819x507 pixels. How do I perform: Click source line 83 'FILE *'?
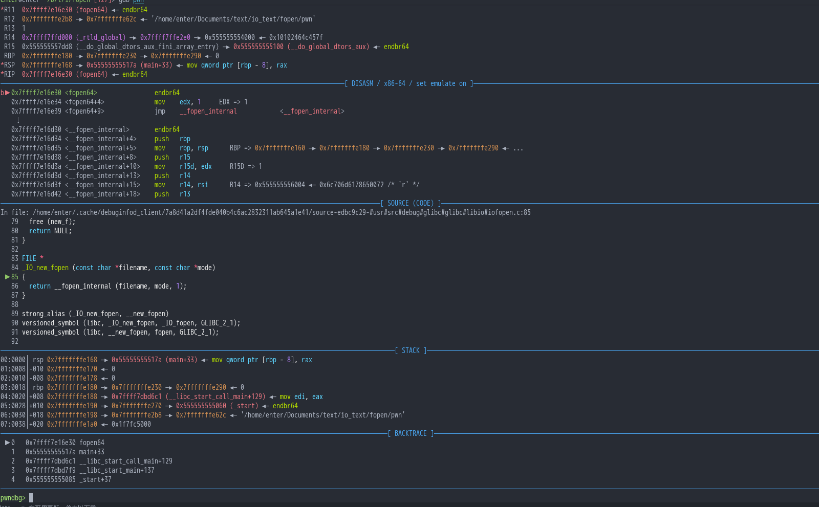click(33, 258)
